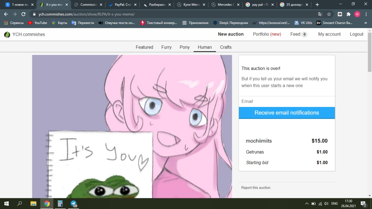Open avseoul.net bookmark
The height and width of the screenshot is (209, 372).
tap(271, 23)
